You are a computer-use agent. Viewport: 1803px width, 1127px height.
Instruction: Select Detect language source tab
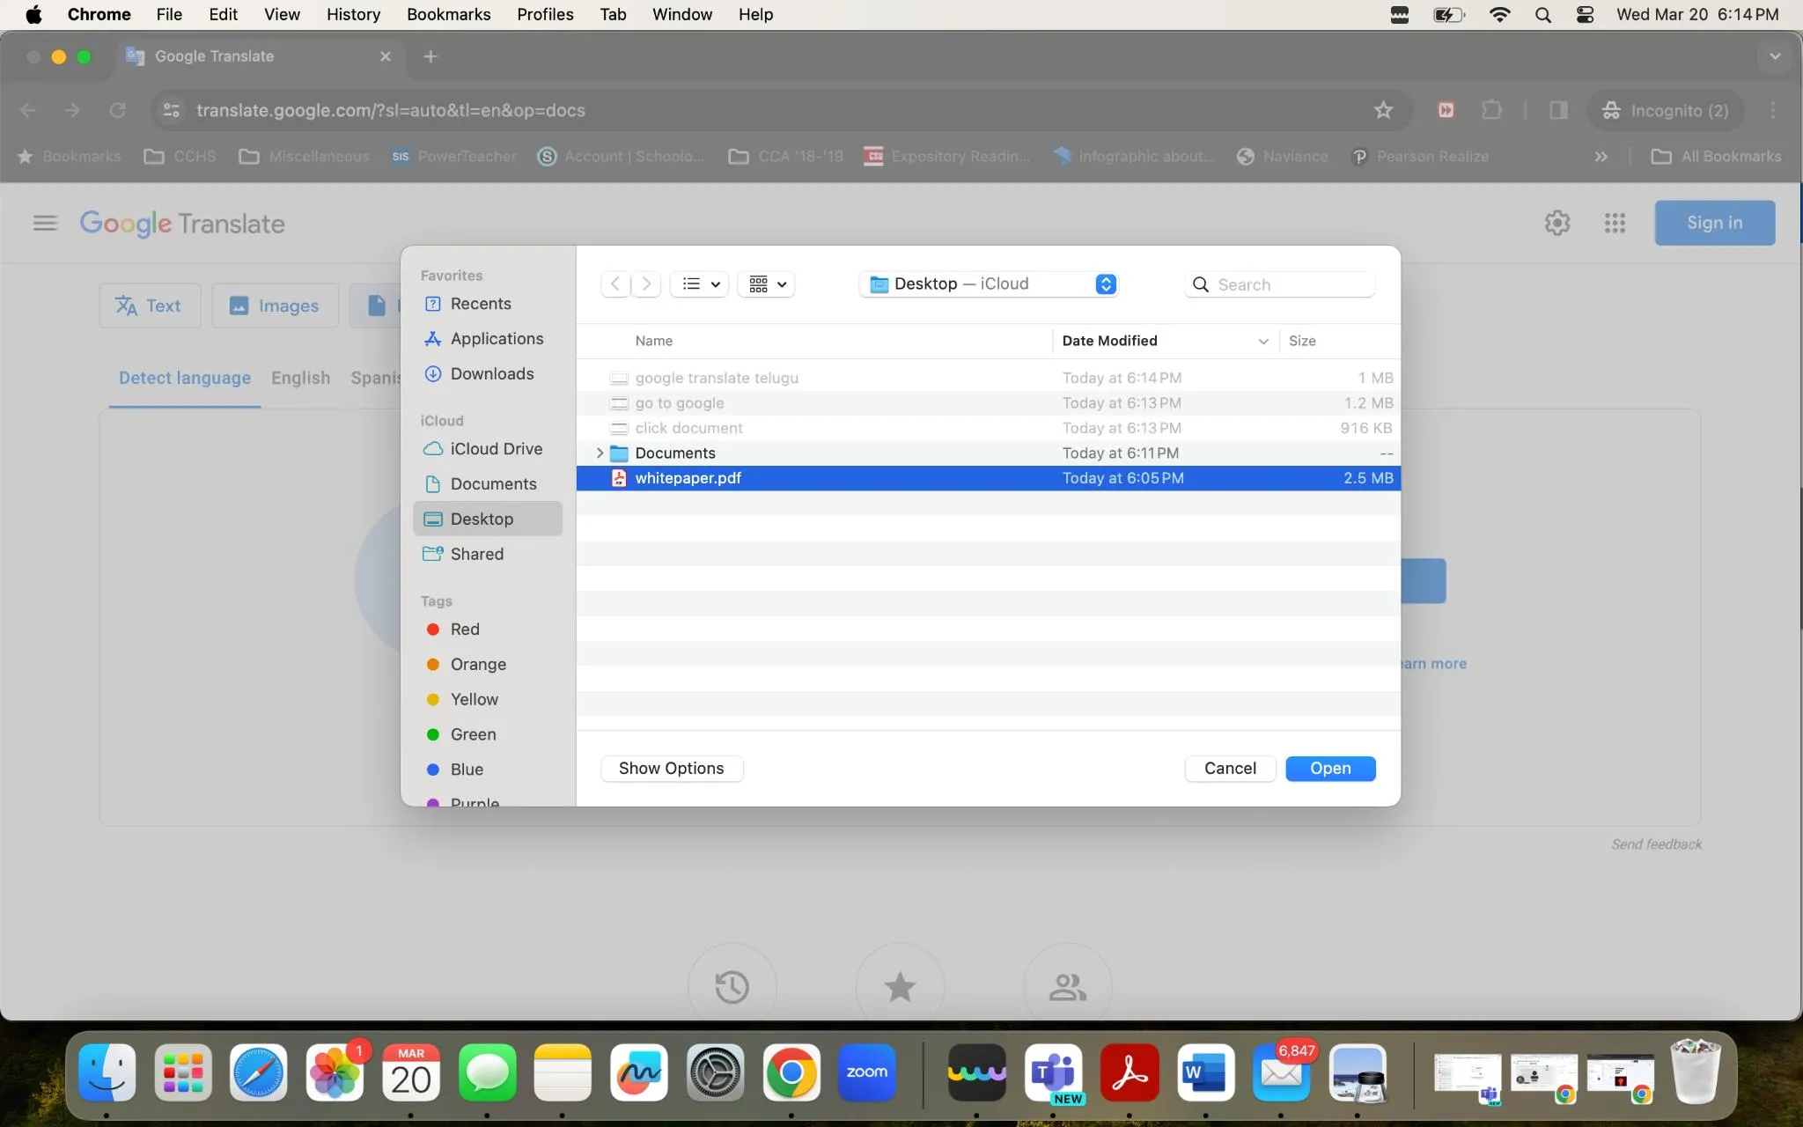185,378
